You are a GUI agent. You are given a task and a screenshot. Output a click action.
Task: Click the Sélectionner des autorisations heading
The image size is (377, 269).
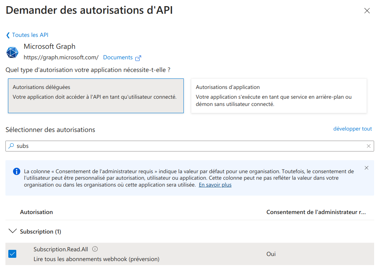pyautogui.click(x=50, y=130)
